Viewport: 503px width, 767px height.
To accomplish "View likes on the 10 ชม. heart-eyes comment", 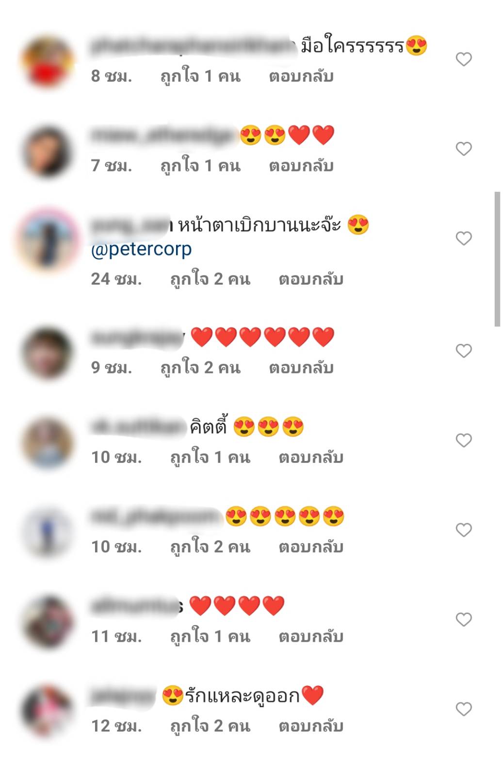I will click(x=210, y=547).
